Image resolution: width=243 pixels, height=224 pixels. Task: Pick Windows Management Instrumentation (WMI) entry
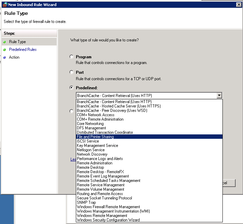[113, 211]
